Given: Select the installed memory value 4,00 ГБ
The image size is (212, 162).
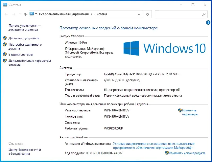Looking at the screenshot, I should (x=122, y=80).
